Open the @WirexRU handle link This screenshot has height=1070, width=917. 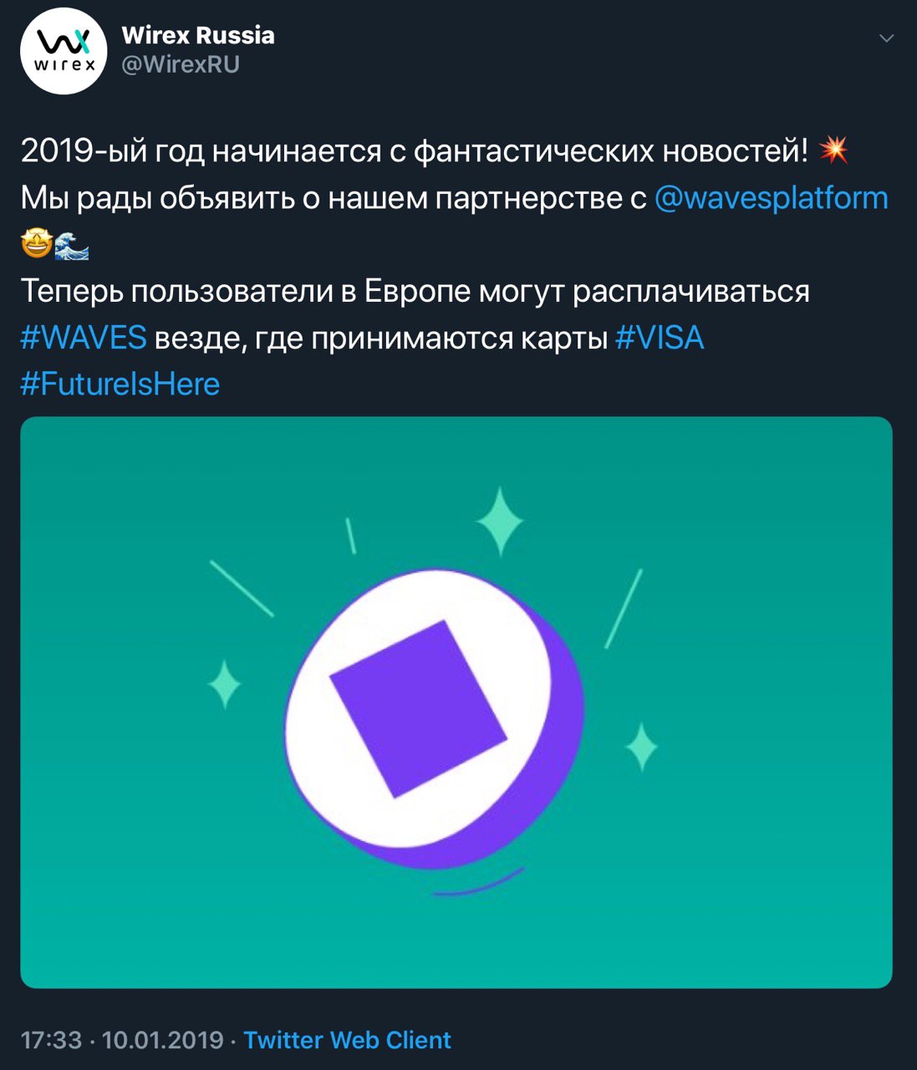pyautogui.click(x=181, y=65)
